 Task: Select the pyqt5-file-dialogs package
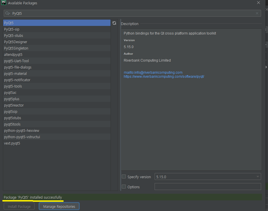[57, 67]
